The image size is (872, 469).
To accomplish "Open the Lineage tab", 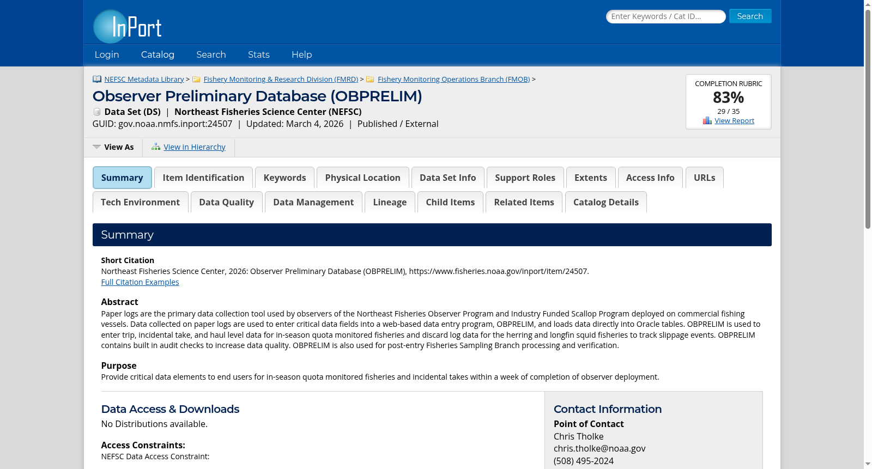I will coord(390,202).
